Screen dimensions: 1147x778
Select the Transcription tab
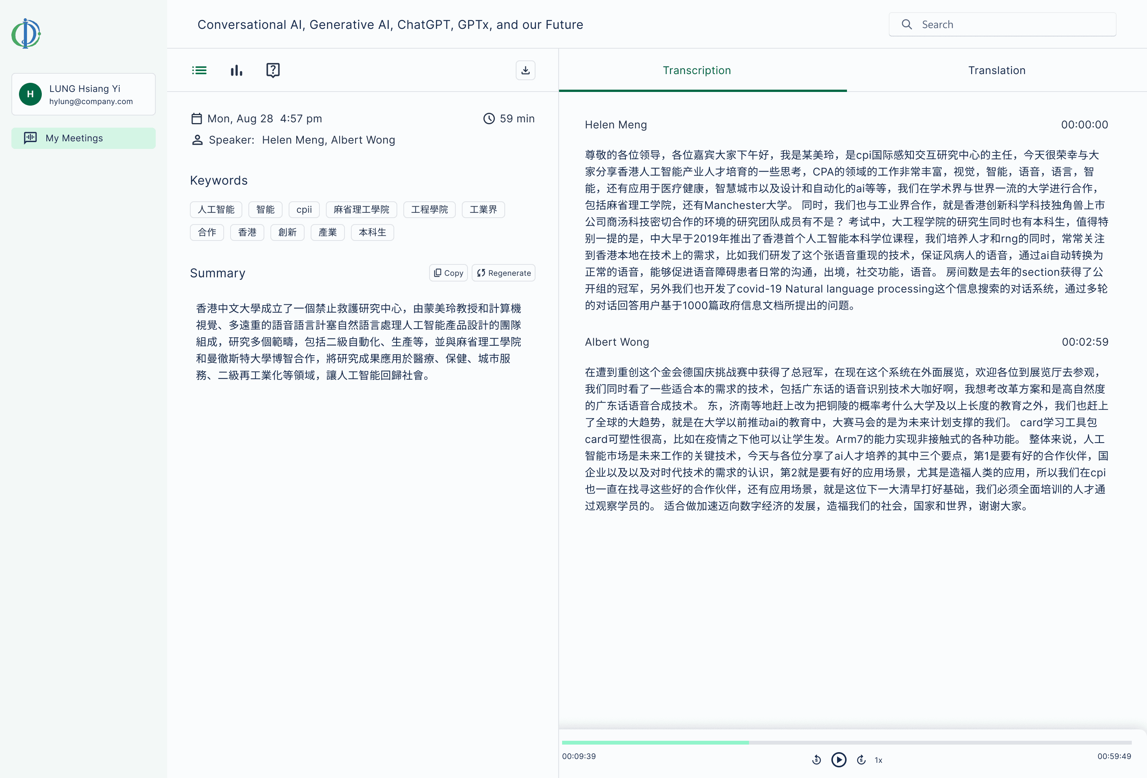(697, 70)
